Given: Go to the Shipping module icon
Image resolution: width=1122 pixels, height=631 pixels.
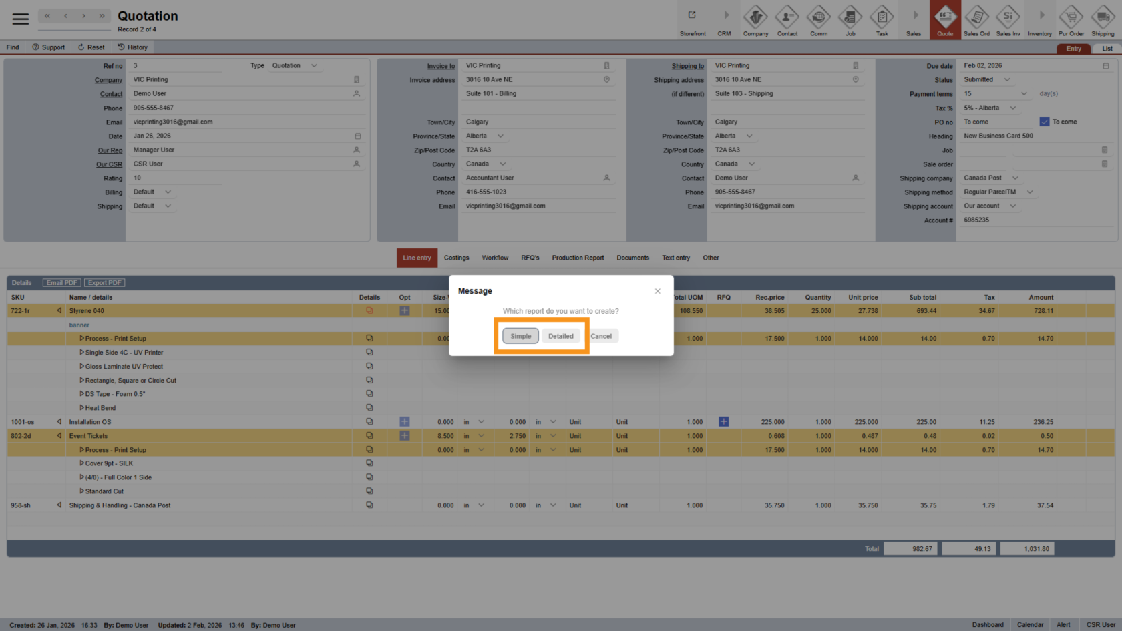Looking at the screenshot, I should [1103, 19].
